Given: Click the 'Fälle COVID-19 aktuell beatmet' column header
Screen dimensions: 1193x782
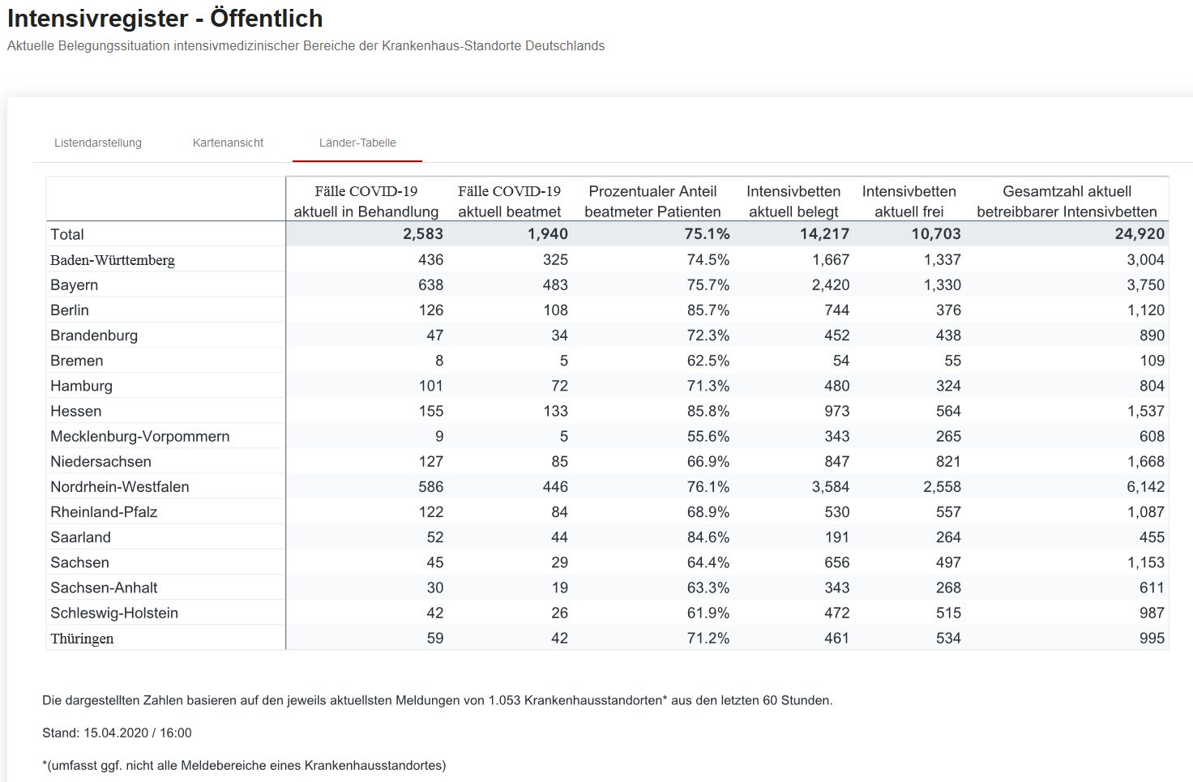Looking at the screenshot, I should pyautogui.click(x=510, y=201).
